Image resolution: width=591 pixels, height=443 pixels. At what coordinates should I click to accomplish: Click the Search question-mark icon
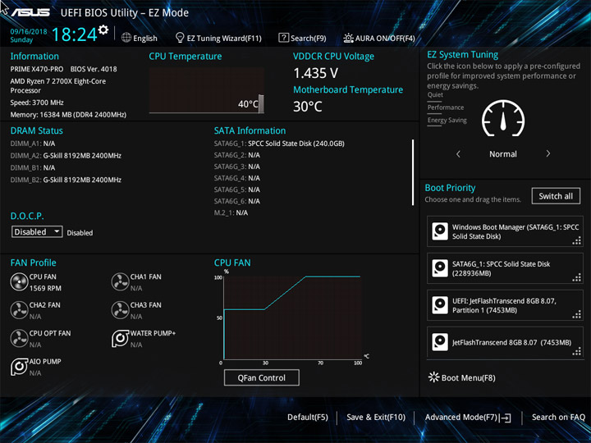pyautogui.click(x=283, y=37)
